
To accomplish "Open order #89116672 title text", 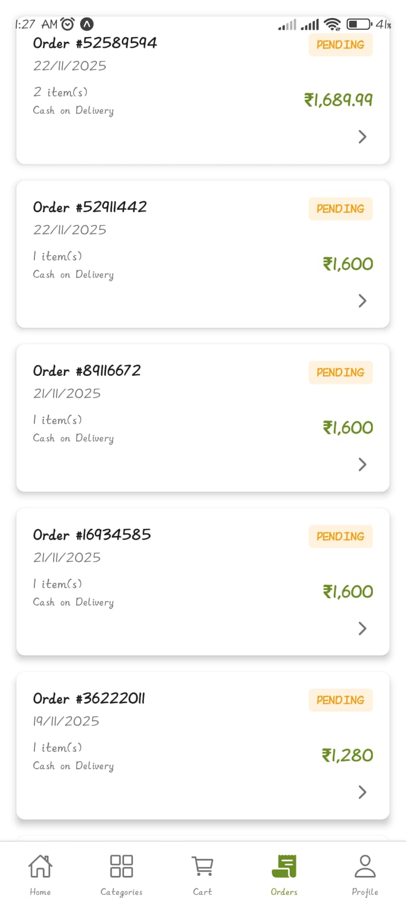I will click(87, 371).
